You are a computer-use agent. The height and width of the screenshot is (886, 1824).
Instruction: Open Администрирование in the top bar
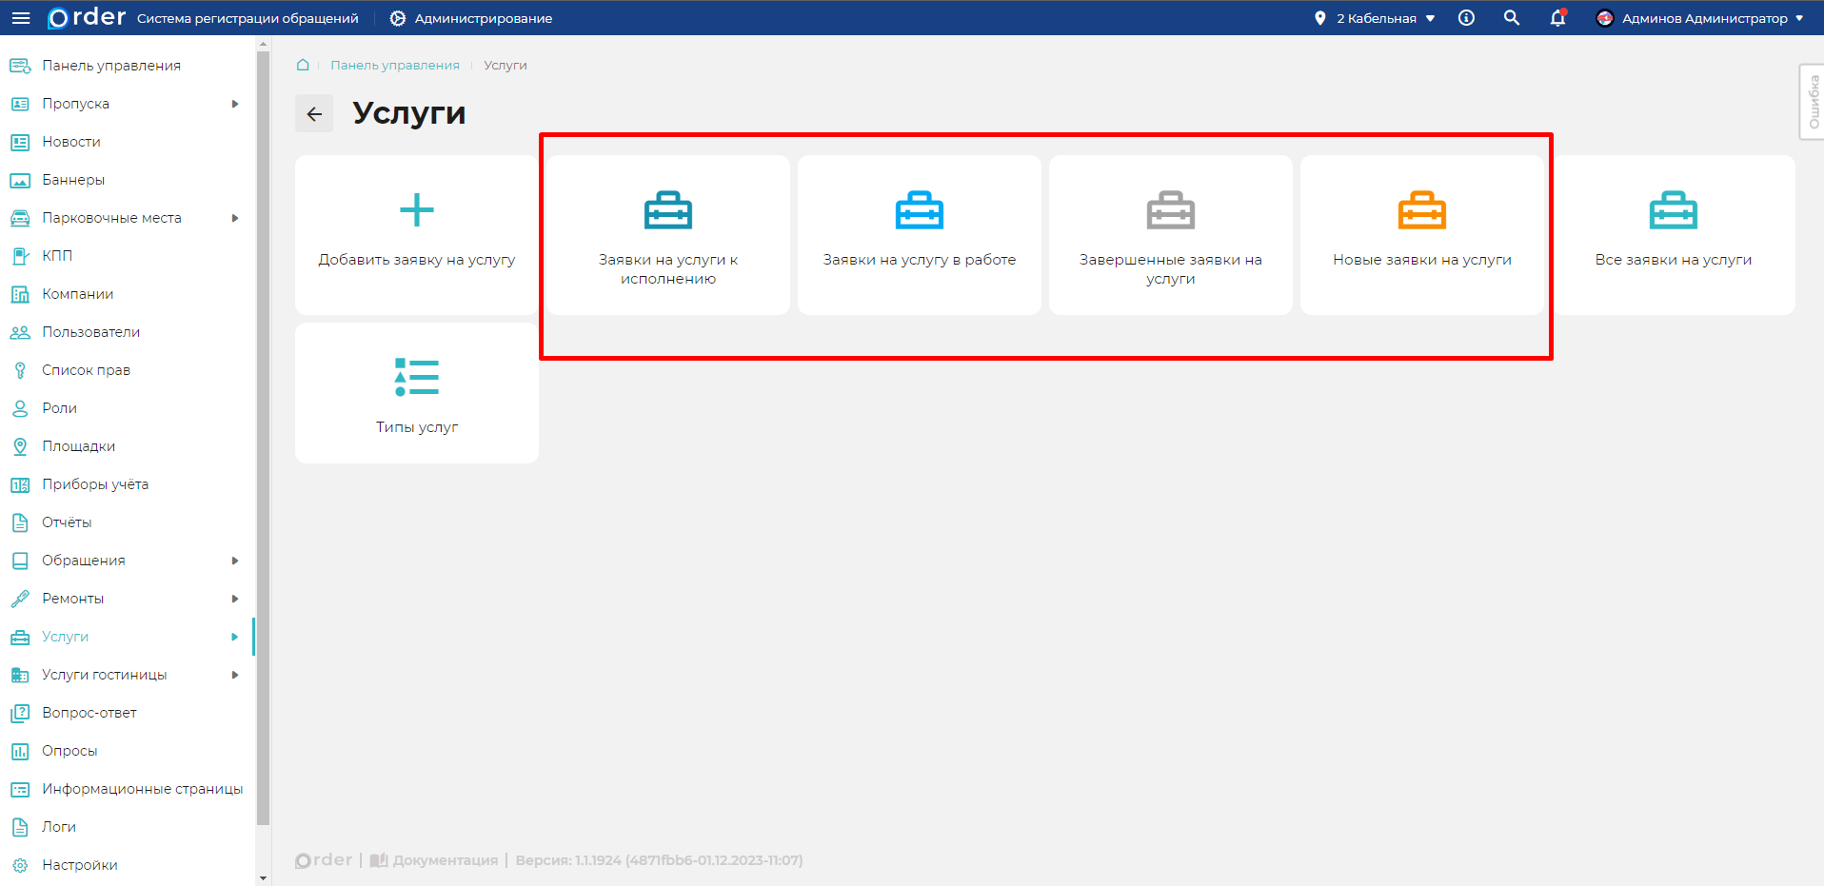point(471,18)
